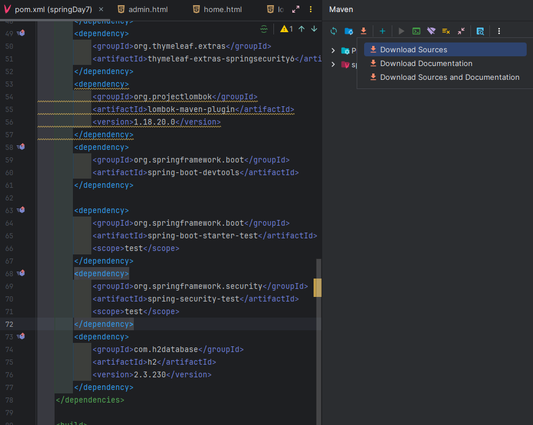This screenshot has height=425, width=533.
Task: Close the pom.xml (springDay7) tab
Action: pyautogui.click(x=101, y=10)
